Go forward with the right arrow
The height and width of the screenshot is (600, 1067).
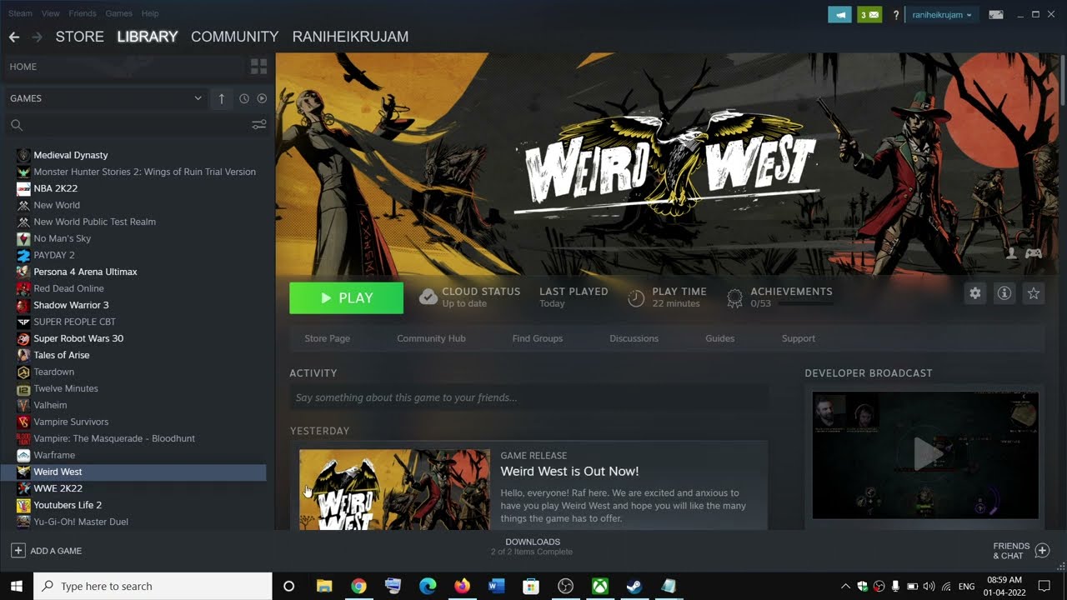click(37, 37)
